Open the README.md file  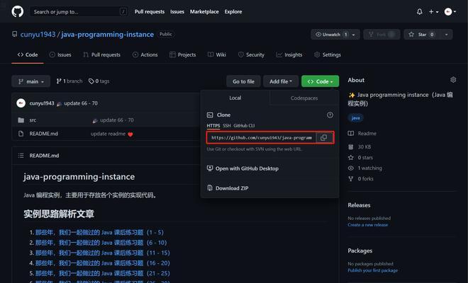(43, 134)
